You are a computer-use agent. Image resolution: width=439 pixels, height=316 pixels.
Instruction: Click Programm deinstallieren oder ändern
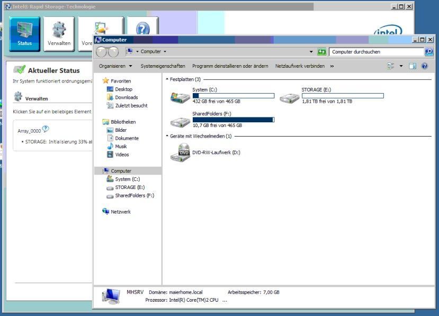230,66
